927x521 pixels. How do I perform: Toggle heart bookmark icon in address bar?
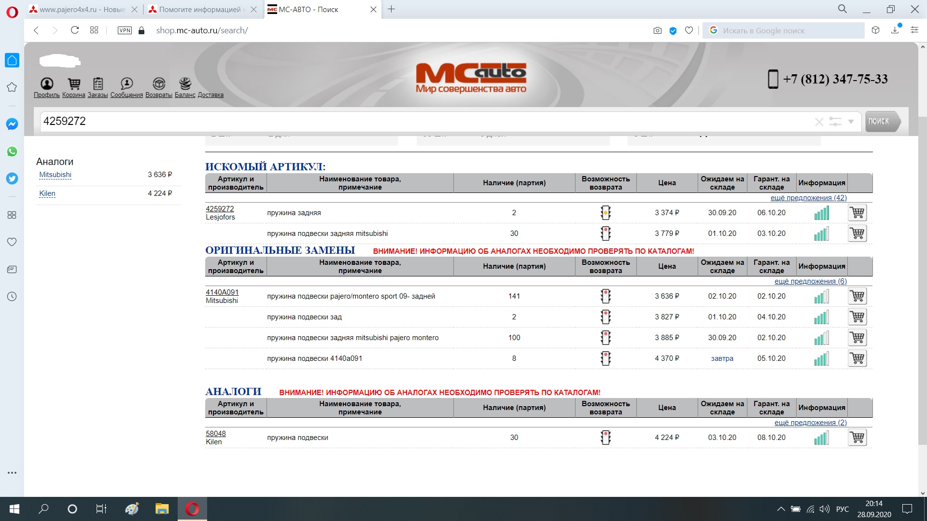click(689, 30)
